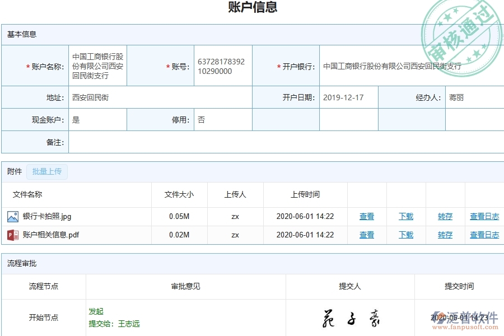Open 查看 for 账户相关信息.pdf
504x336 pixels.
point(367,235)
